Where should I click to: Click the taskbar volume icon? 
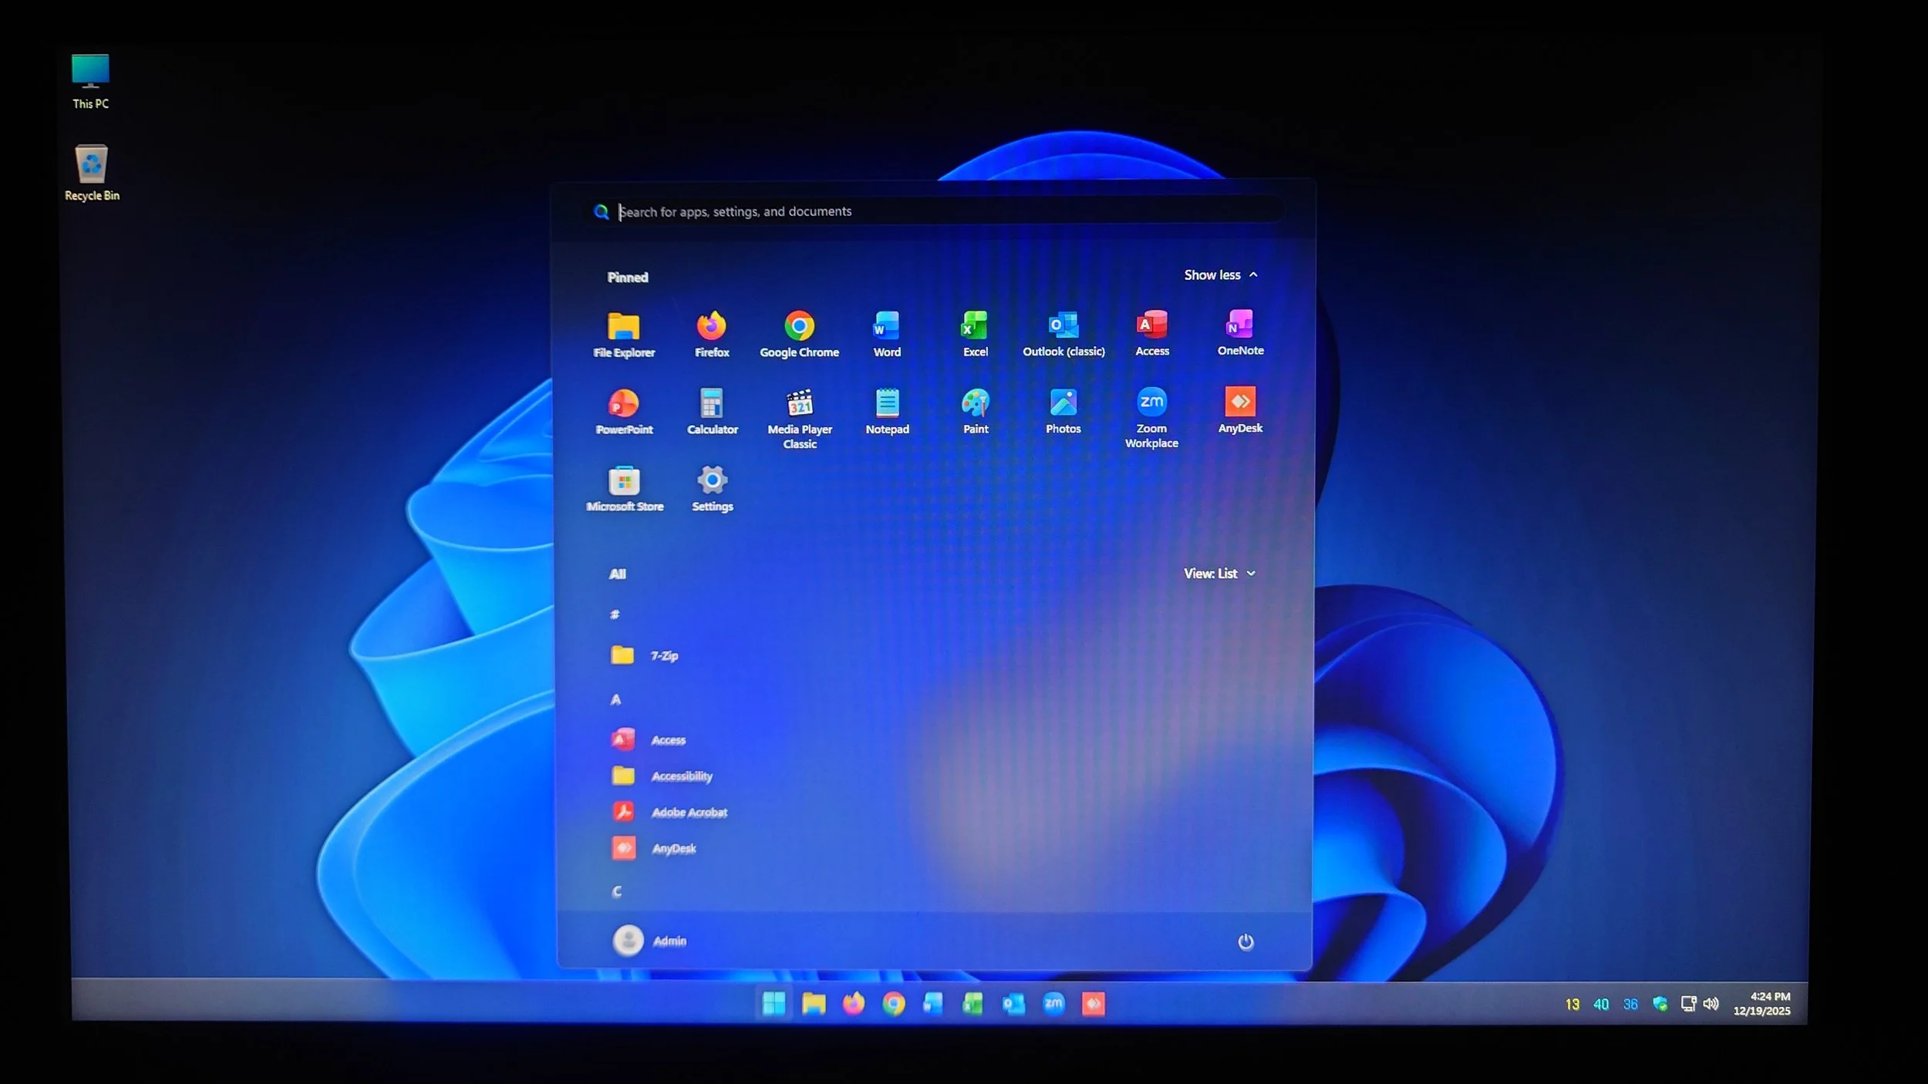pos(1711,1004)
